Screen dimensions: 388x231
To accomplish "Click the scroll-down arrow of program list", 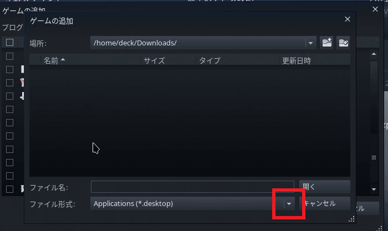I will (x=374, y=189).
